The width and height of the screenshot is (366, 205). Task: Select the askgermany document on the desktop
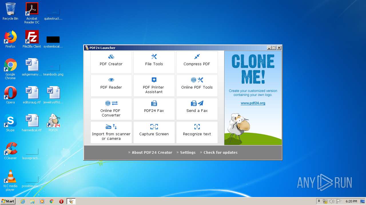(32, 67)
